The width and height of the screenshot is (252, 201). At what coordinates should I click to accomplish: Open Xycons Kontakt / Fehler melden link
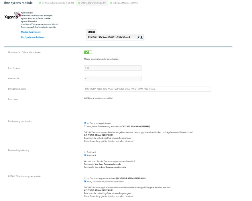(x=36, y=19)
